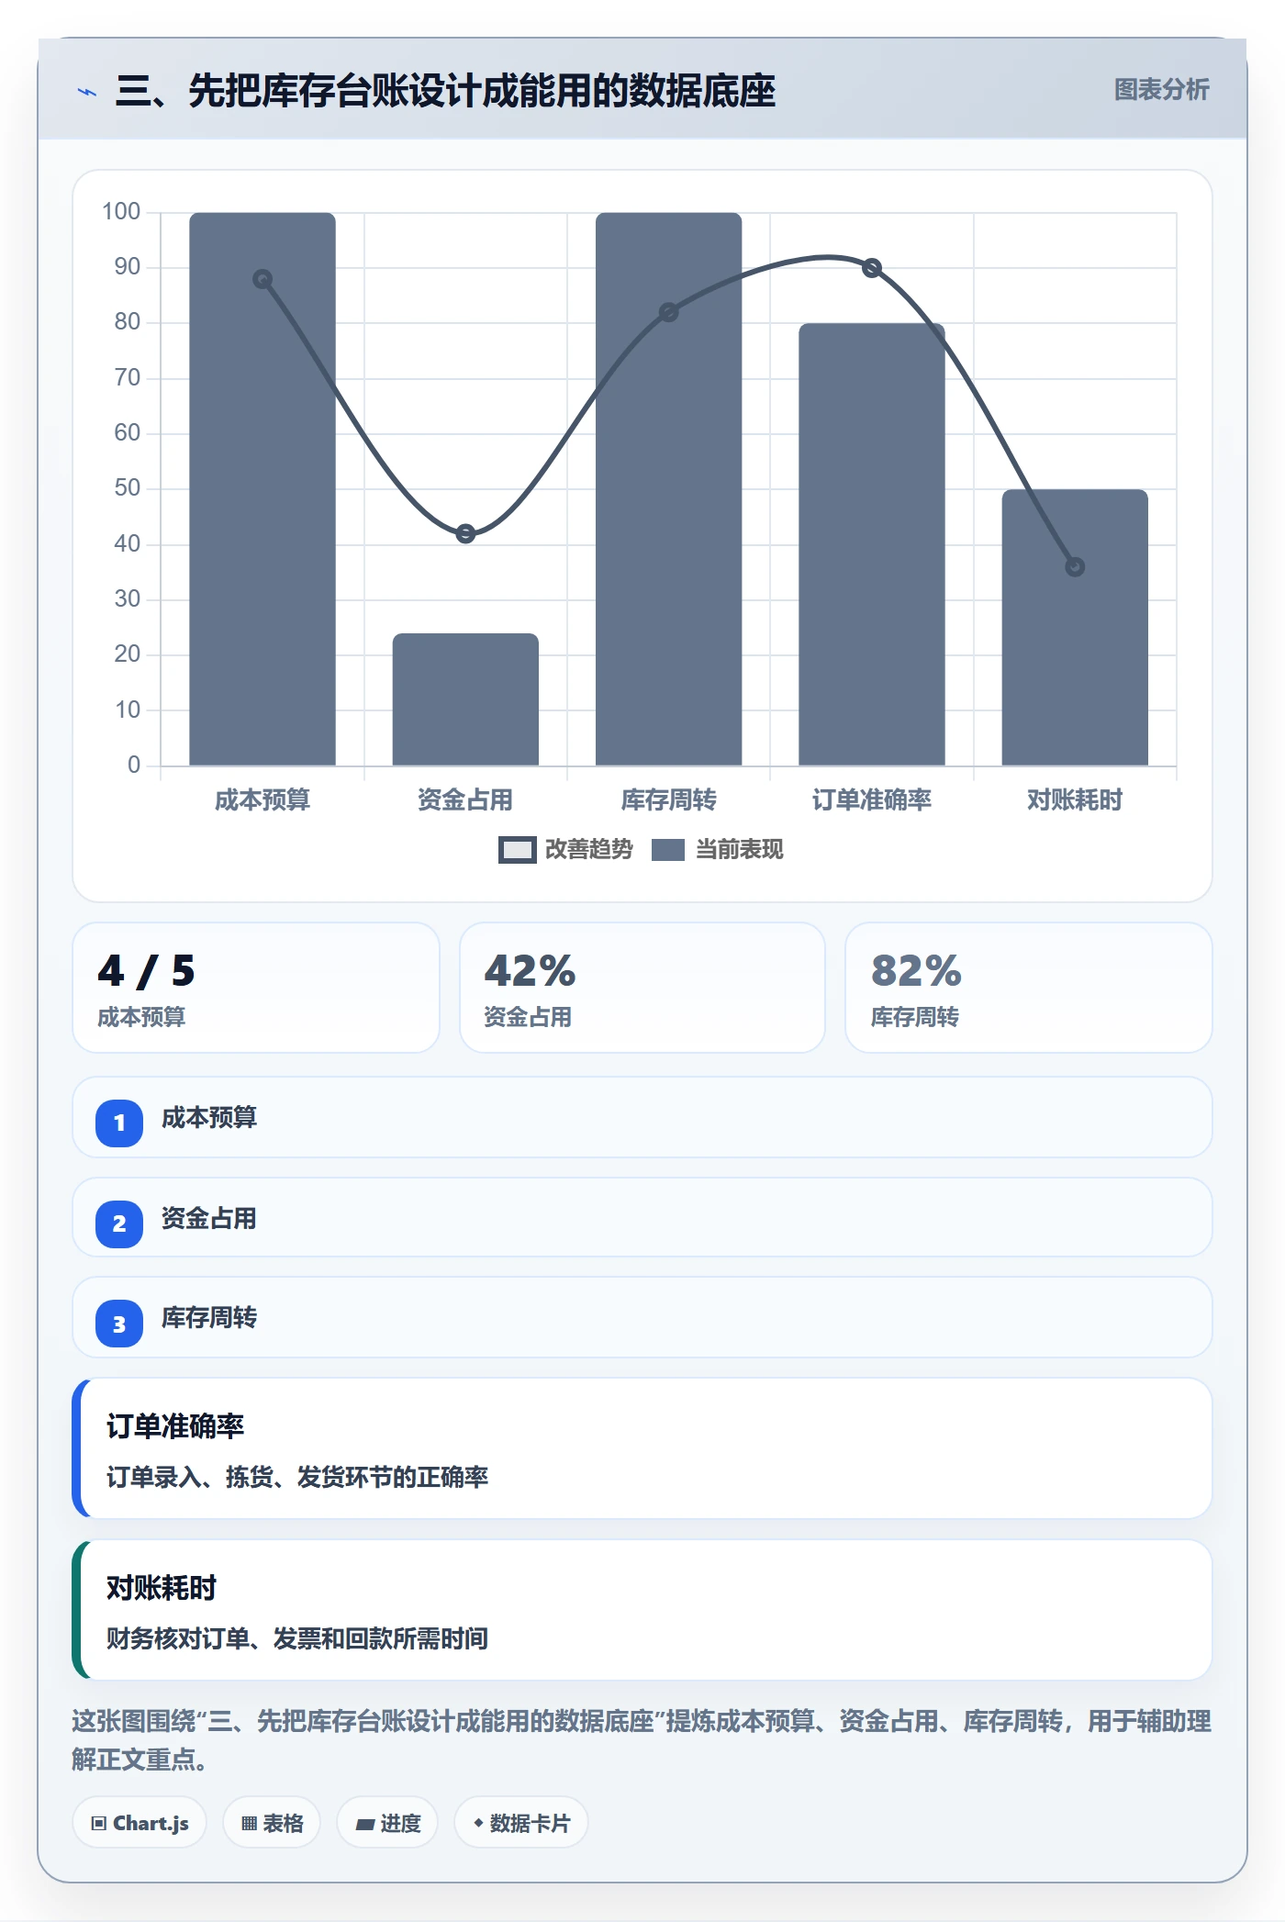This screenshot has height=1922, width=1285.
Task: Open the 42% 资金占用 data card
Action: pyautogui.click(x=642, y=988)
